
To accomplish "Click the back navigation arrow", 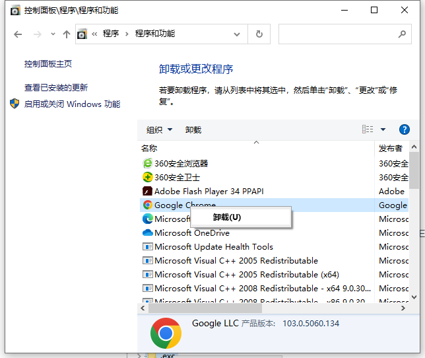I will [x=18, y=34].
